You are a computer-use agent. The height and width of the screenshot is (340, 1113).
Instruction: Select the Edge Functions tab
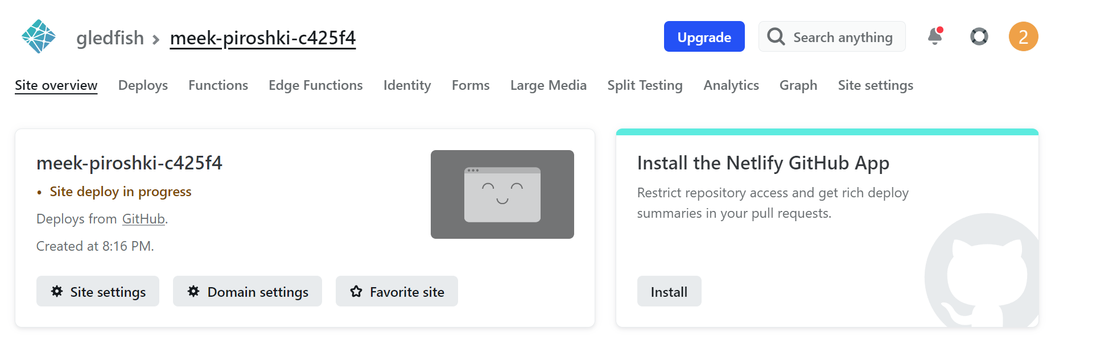(316, 85)
